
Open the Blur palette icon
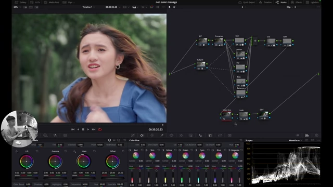(200, 135)
